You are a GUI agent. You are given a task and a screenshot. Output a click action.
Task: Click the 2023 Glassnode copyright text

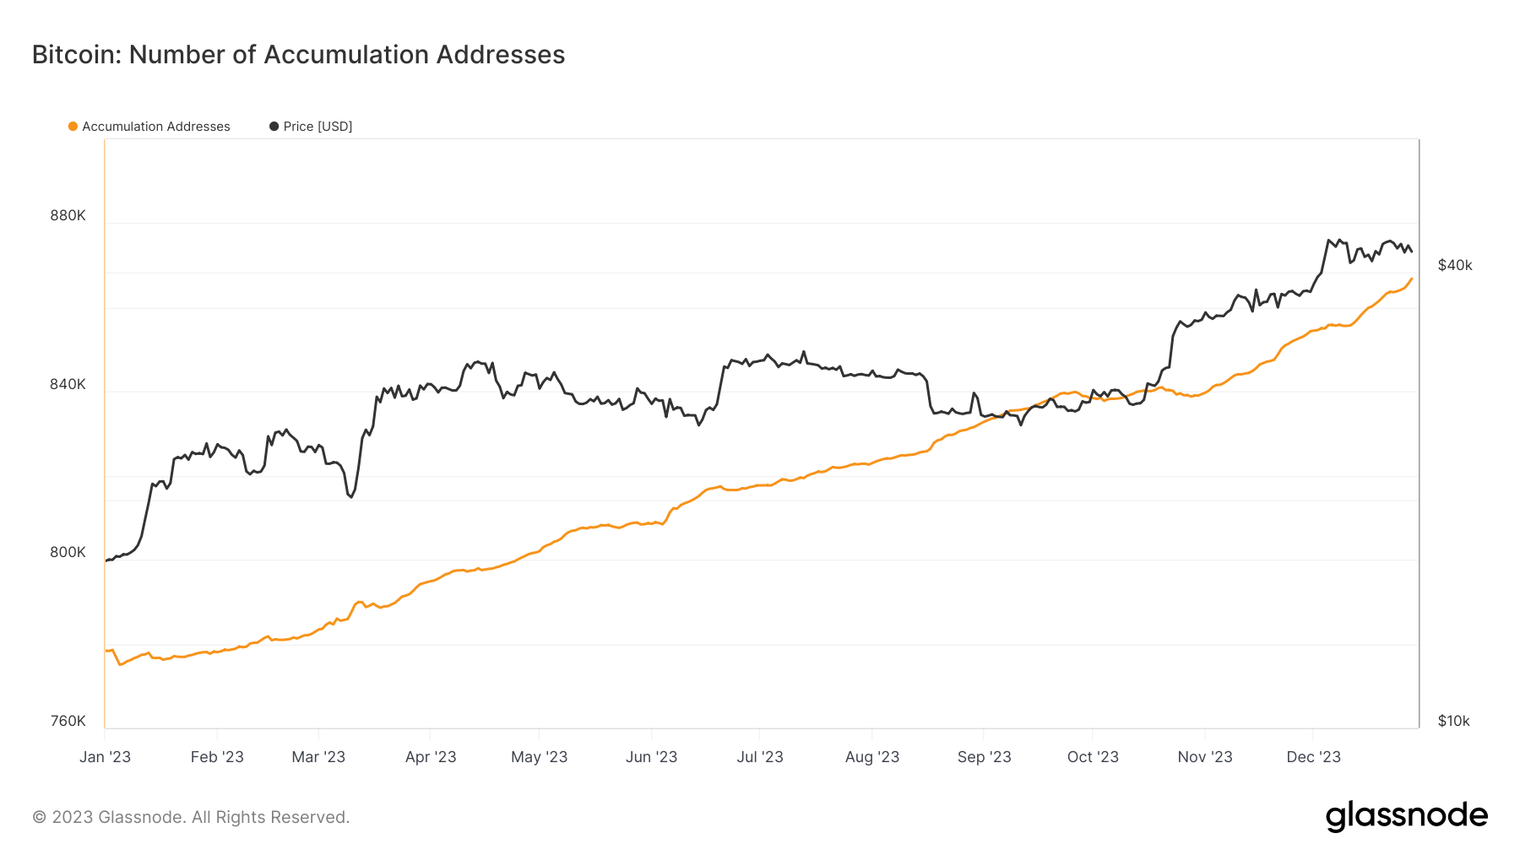189,817
